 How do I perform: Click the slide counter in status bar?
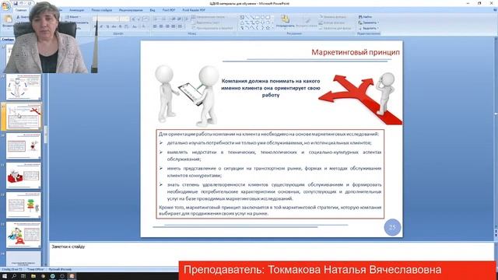coord(12,269)
